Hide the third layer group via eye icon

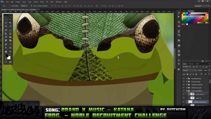click(184, 85)
